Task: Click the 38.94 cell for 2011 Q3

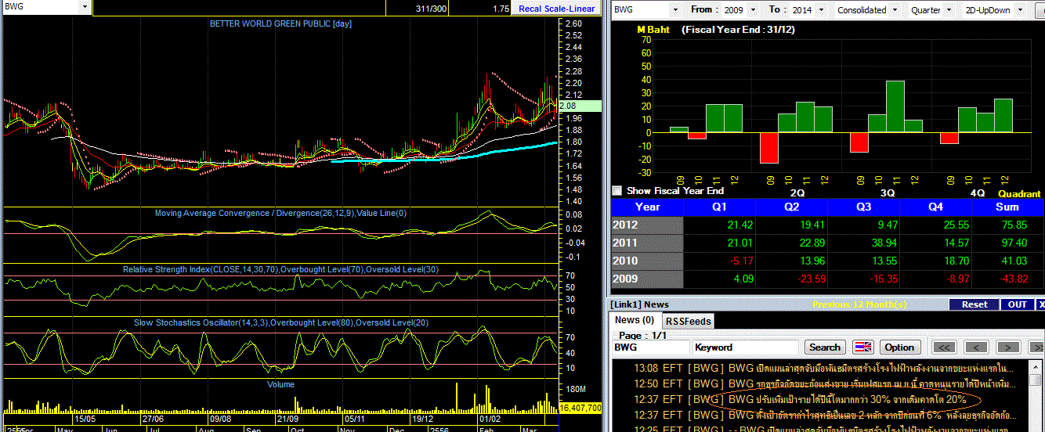Action: 864,243
